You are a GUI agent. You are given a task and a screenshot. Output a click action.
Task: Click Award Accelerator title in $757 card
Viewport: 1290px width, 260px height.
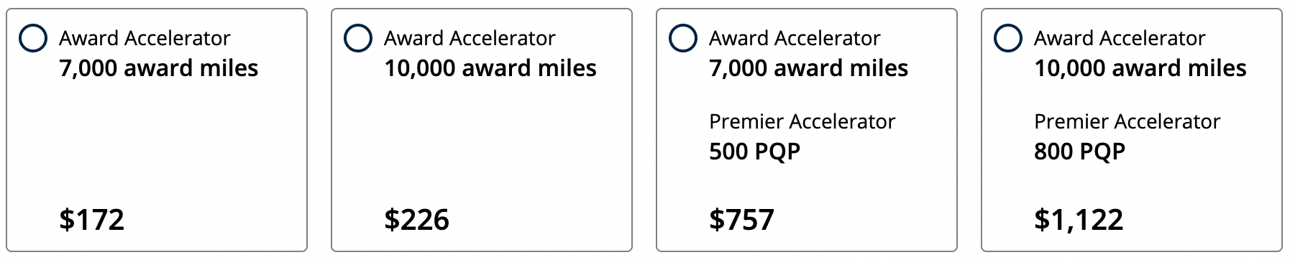[795, 38]
